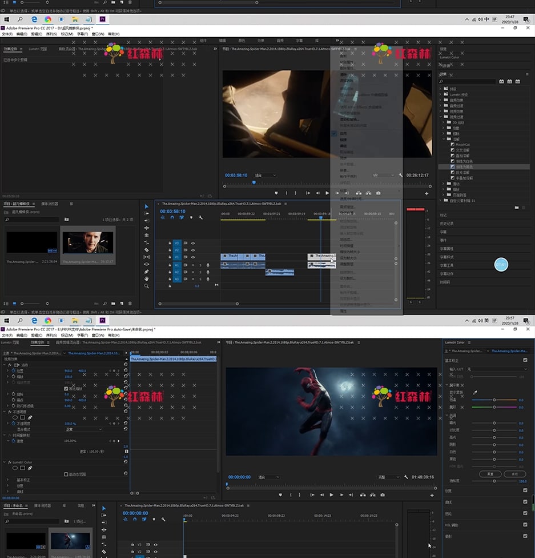535x558 pixels.
Task: Open 剪辑(C) menu in upper Premiere window
Action: click(37, 34)
